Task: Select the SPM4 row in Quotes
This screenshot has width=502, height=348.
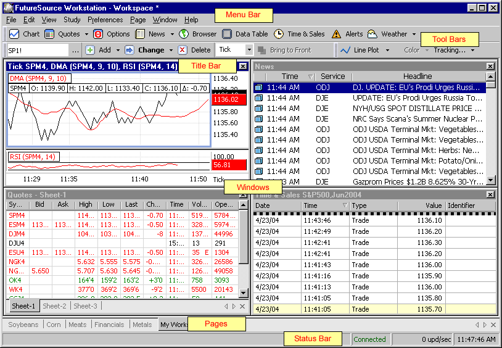Action: click(x=122, y=215)
